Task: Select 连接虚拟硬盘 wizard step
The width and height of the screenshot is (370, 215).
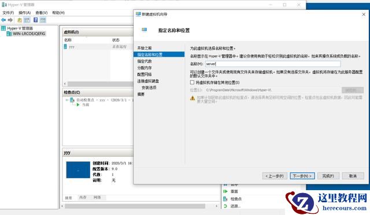Action: coord(148,81)
